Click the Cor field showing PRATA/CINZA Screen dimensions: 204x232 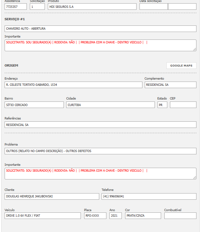pyautogui.click(x=143, y=216)
